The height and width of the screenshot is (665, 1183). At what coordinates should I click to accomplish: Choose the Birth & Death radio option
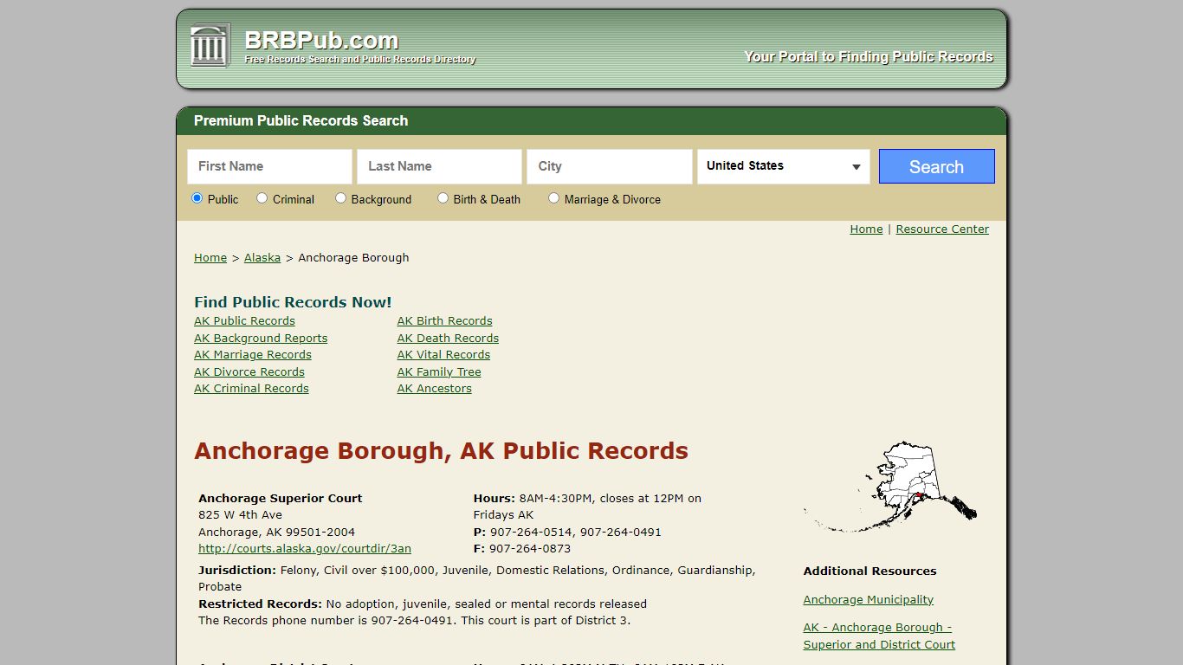point(443,198)
